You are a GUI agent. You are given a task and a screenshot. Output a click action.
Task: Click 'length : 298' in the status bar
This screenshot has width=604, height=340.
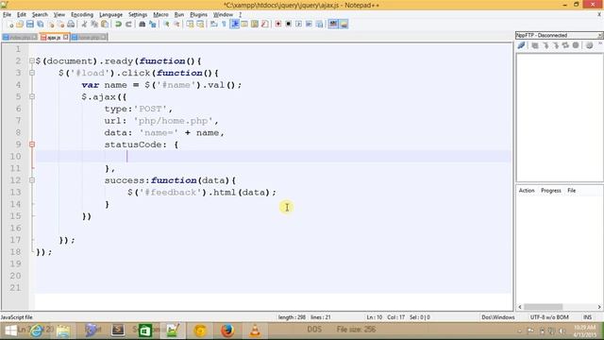(x=292, y=317)
